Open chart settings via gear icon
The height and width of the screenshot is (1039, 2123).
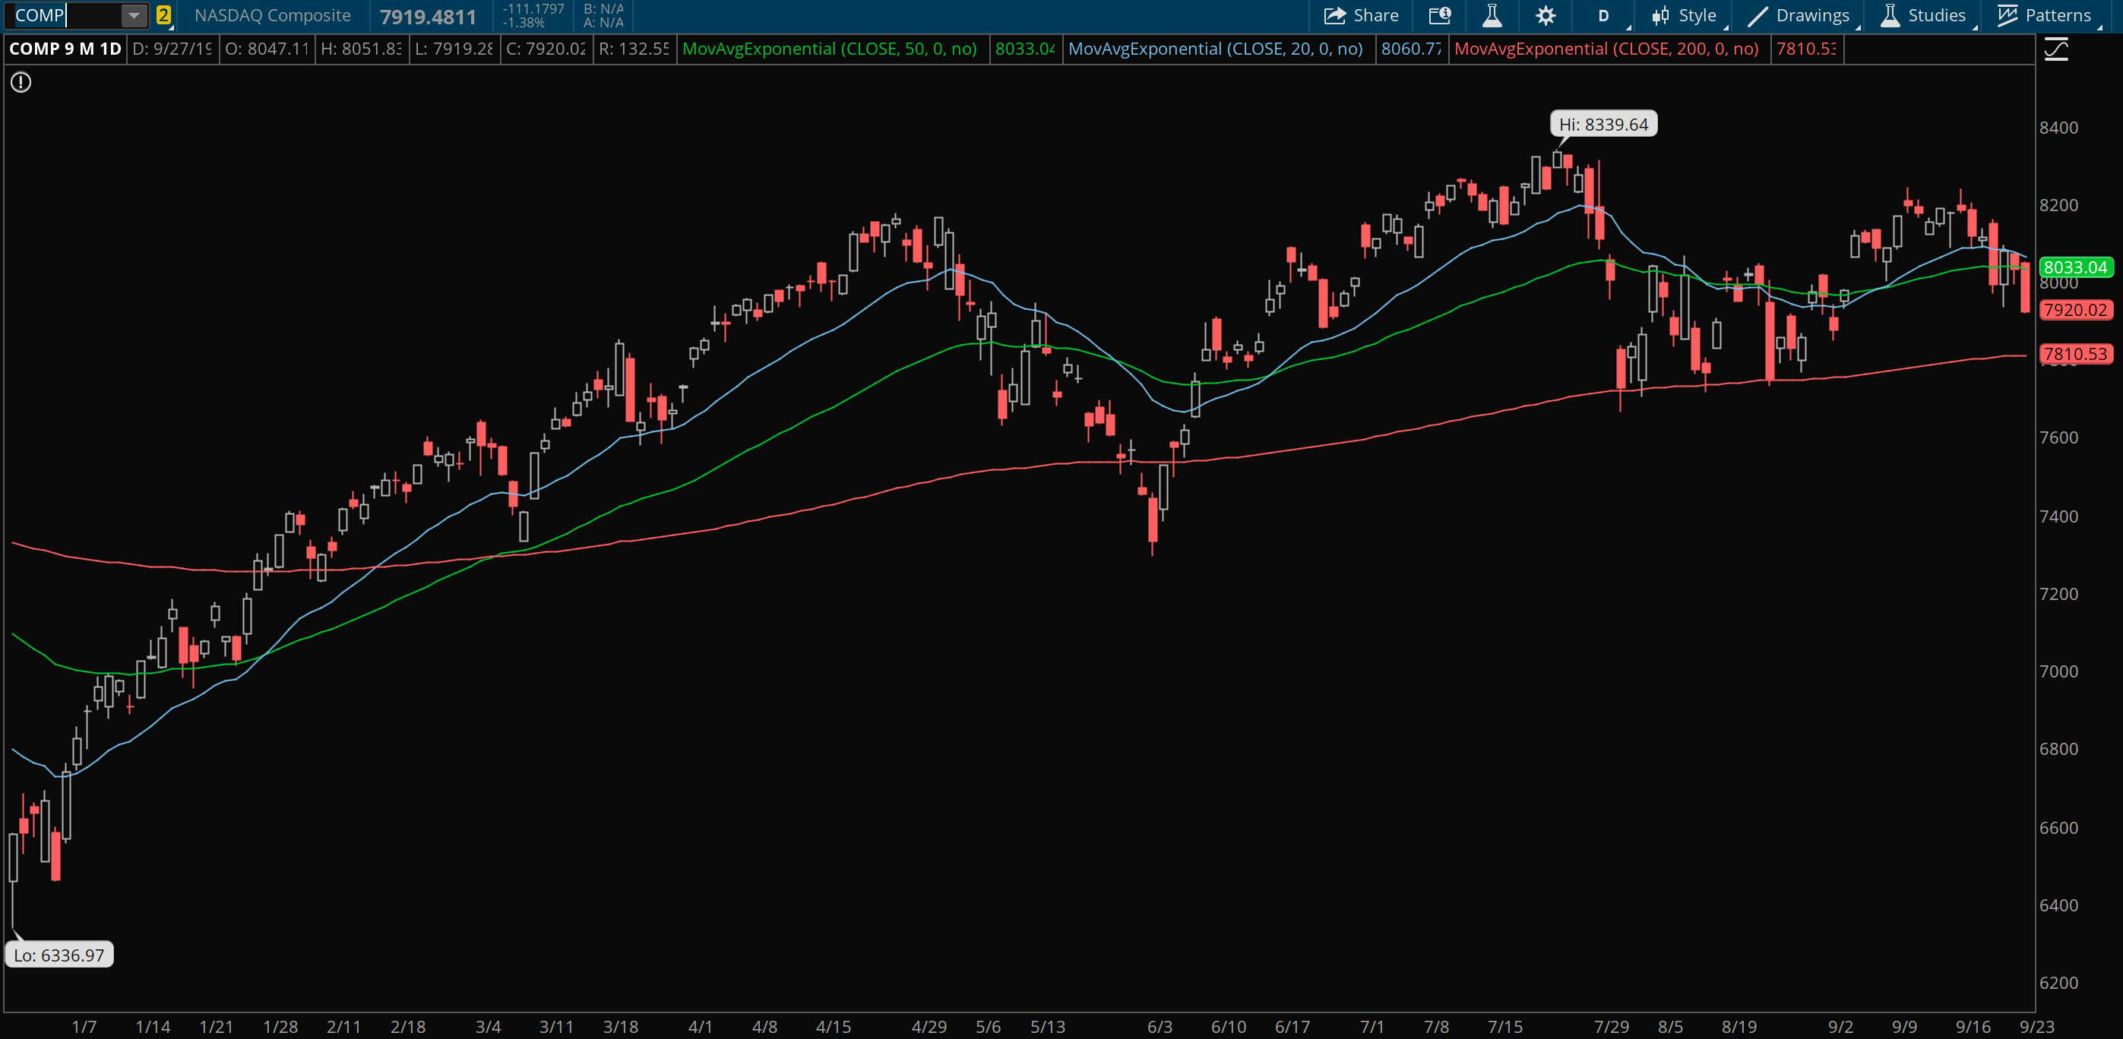(1546, 15)
